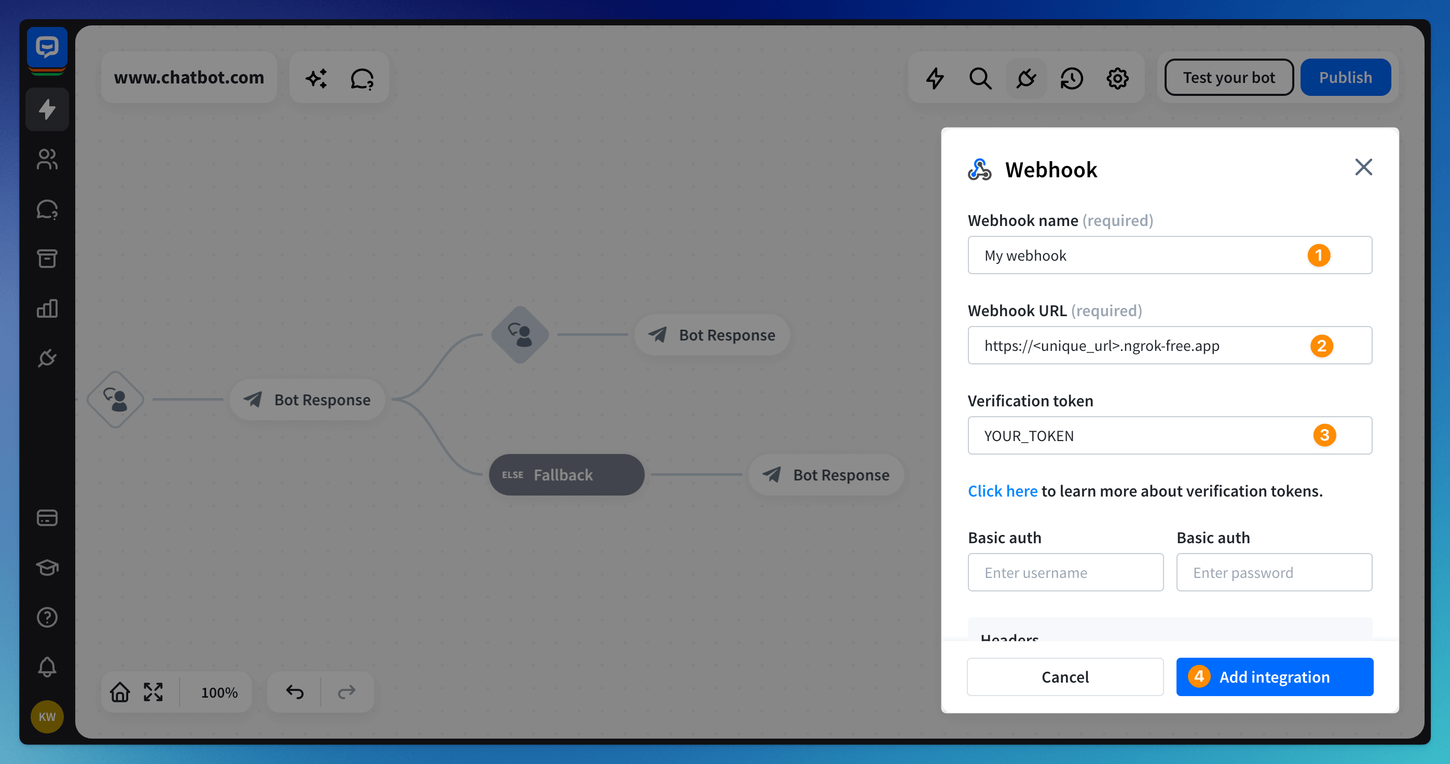Open the Integrations panel from the top toolbar
Image resolution: width=1450 pixels, height=764 pixels.
(1026, 78)
